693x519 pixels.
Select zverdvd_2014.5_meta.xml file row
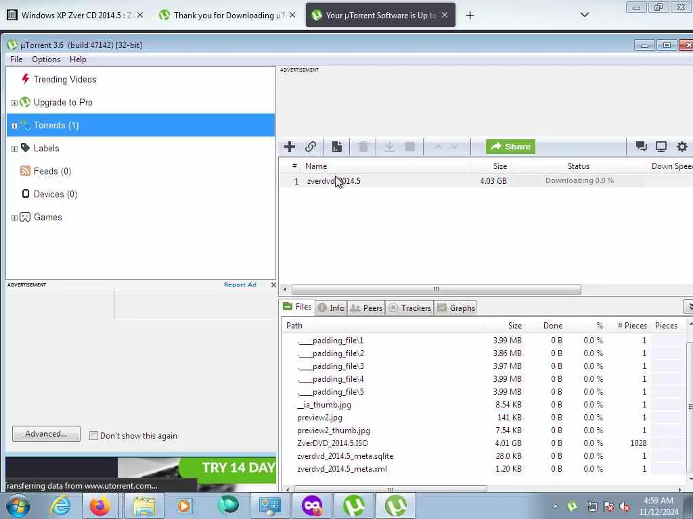click(x=484, y=469)
